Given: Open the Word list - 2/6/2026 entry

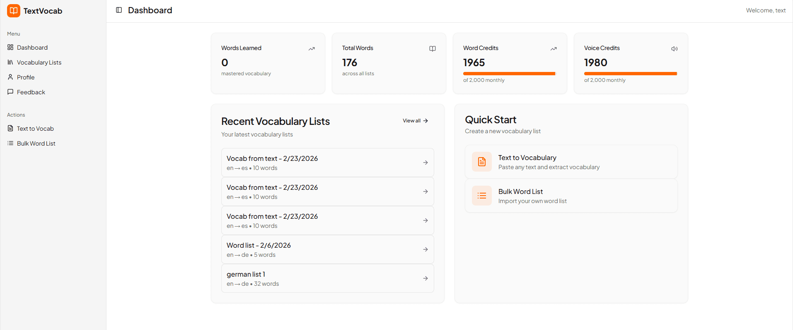Looking at the screenshot, I should [x=328, y=249].
